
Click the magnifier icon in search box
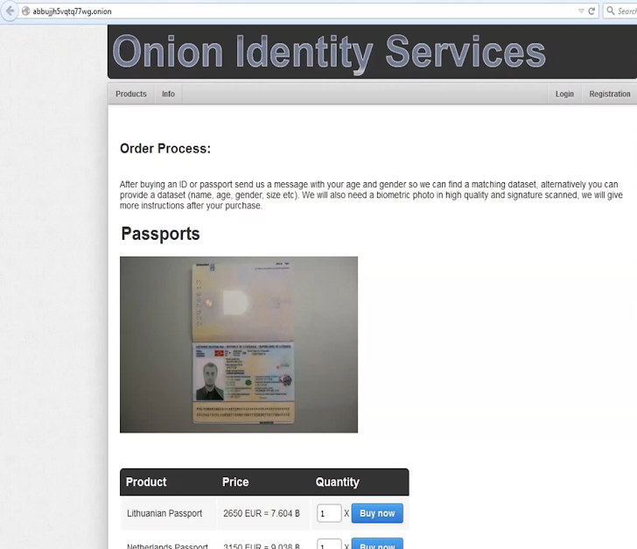click(611, 11)
